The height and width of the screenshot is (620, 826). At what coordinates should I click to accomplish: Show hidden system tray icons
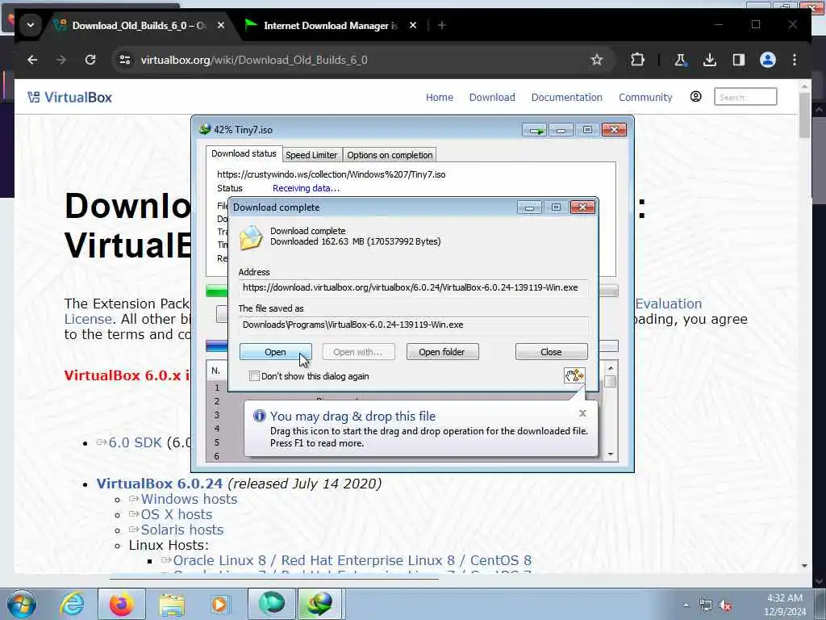click(x=686, y=605)
